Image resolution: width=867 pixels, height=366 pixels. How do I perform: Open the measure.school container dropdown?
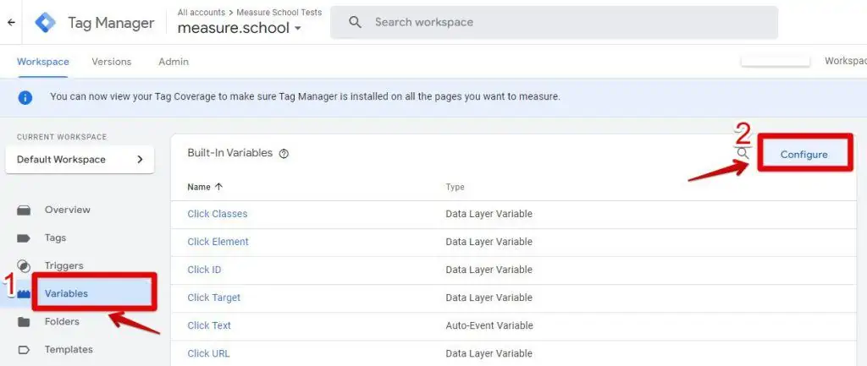pos(240,28)
